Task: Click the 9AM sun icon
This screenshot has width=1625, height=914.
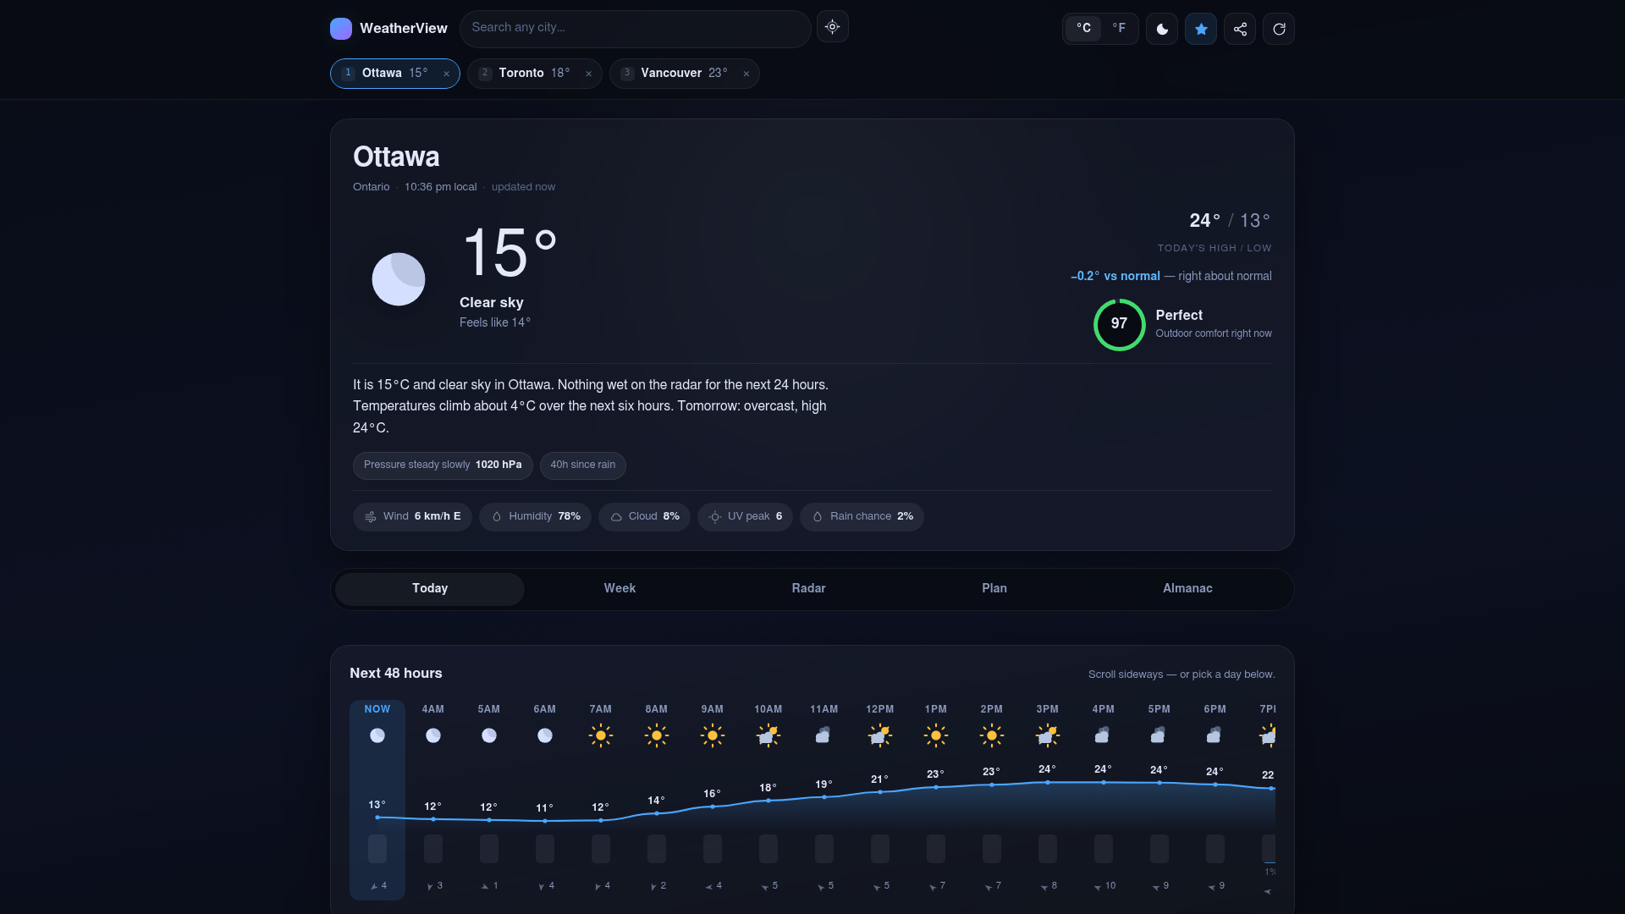Action: 713,736
